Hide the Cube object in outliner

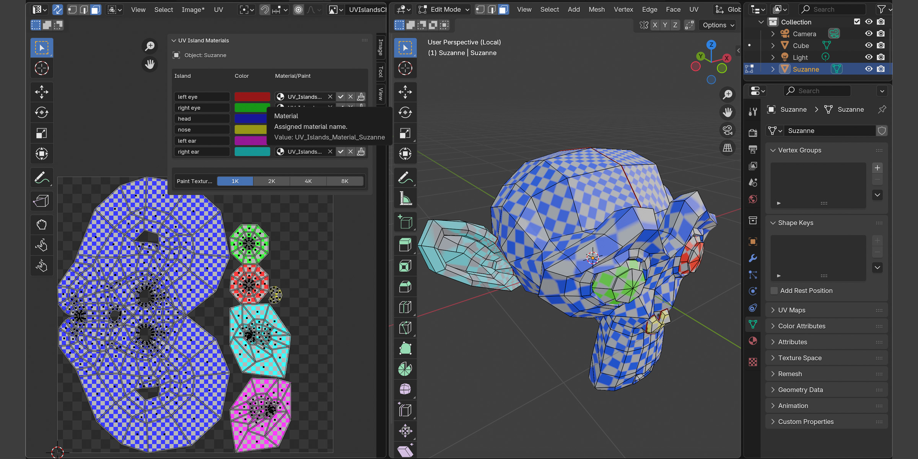[869, 46]
